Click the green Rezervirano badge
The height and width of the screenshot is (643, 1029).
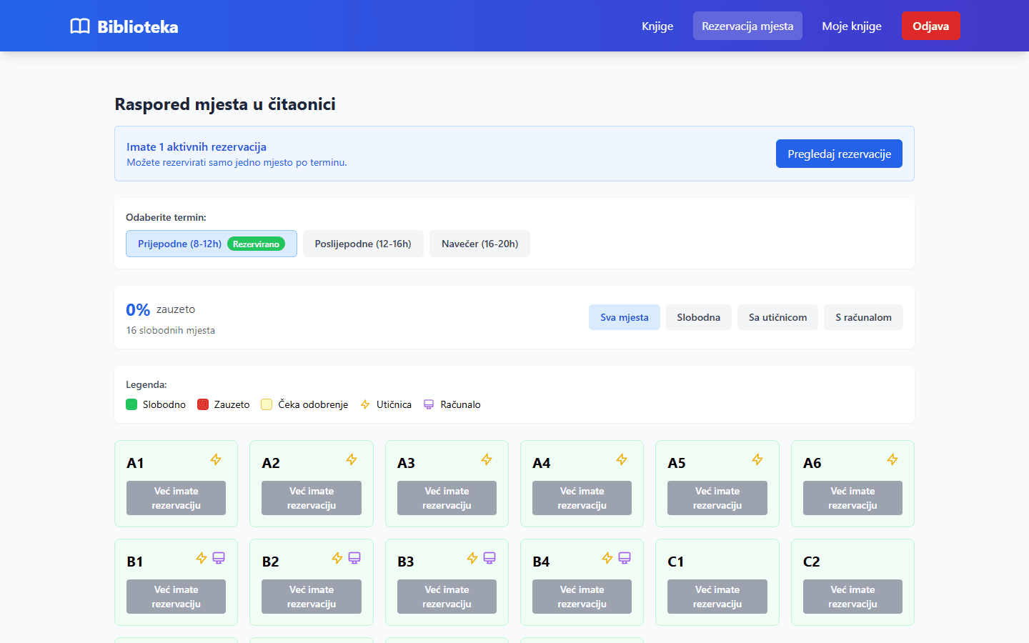point(256,244)
